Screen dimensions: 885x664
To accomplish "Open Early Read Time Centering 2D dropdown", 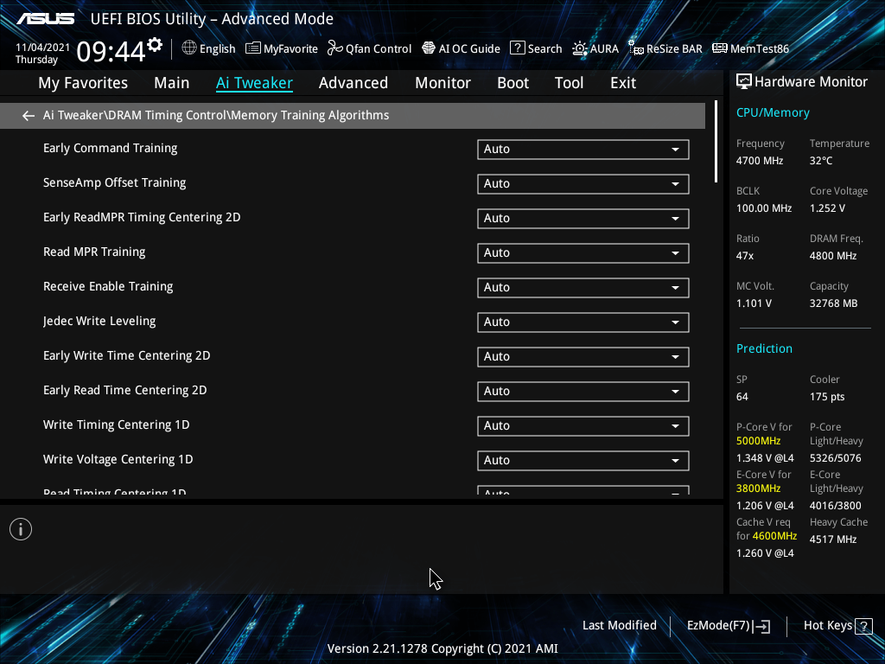I will 583,392.
